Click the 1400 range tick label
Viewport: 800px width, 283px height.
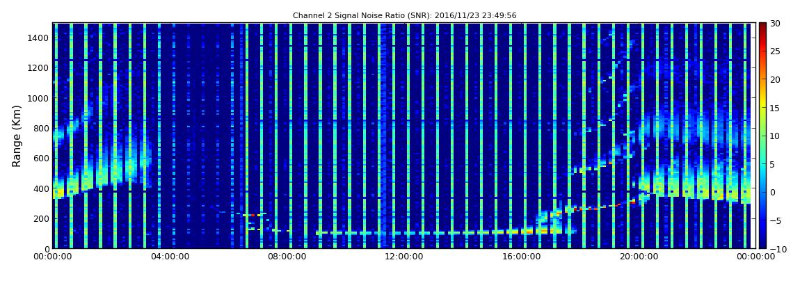click(x=39, y=38)
